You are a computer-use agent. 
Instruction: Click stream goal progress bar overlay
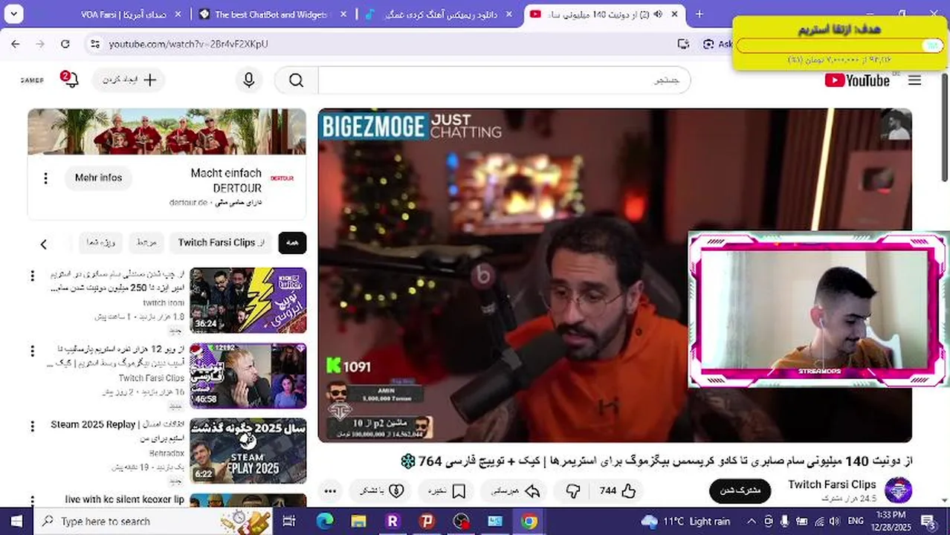[x=839, y=46]
